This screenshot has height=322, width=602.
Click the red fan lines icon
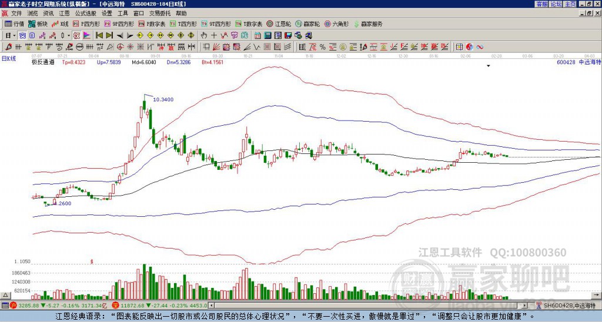click(216, 47)
